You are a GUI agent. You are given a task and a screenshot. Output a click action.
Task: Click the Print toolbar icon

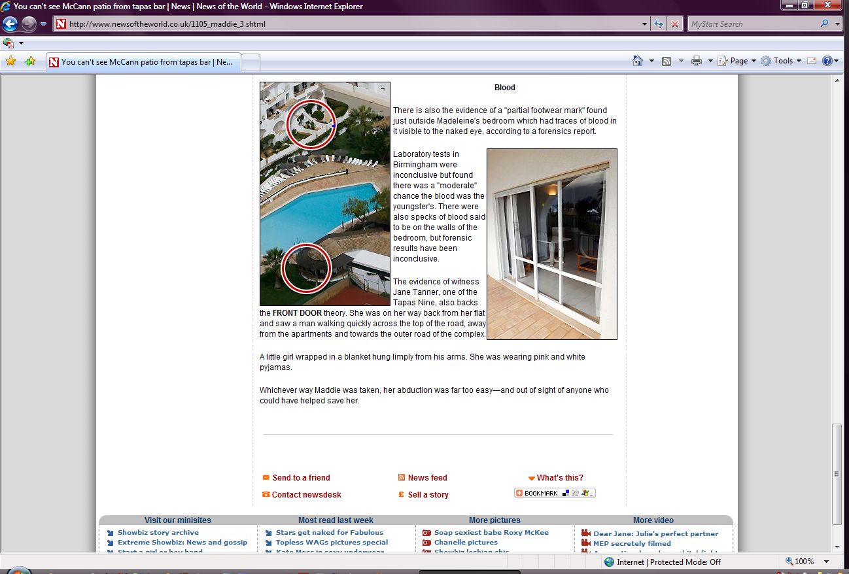pyautogui.click(x=697, y=61)
